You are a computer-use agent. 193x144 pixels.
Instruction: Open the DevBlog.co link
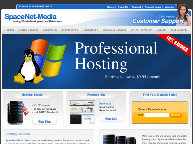click(105, 104)
